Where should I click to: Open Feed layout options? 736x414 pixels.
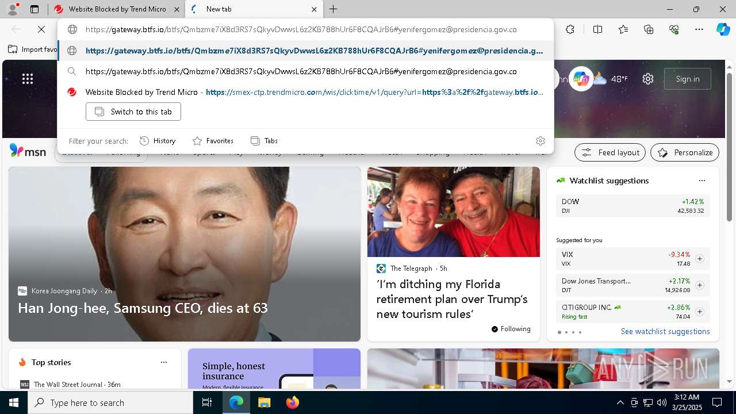[610, 152]
